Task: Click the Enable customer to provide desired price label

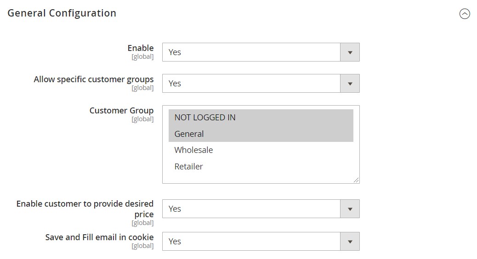Action: 85,208
